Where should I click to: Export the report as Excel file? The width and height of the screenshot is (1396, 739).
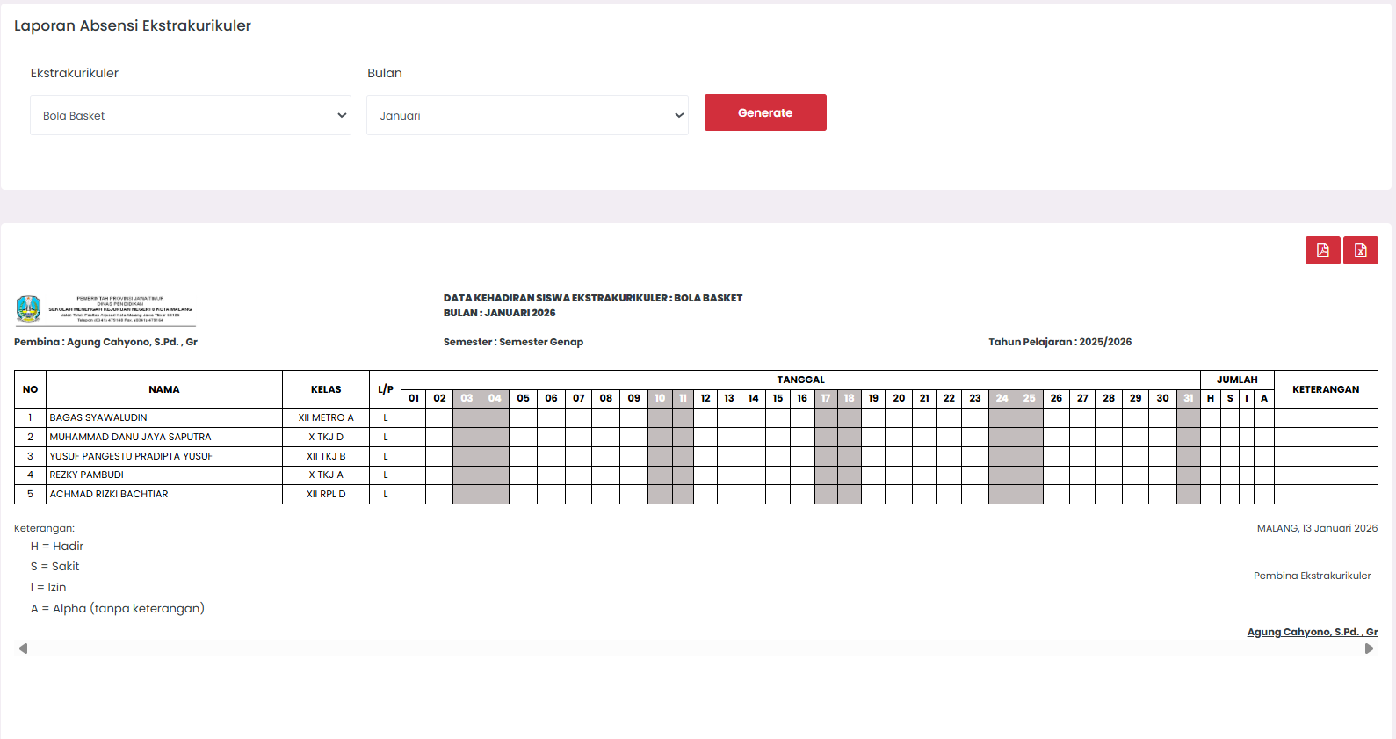point(1360,250)
